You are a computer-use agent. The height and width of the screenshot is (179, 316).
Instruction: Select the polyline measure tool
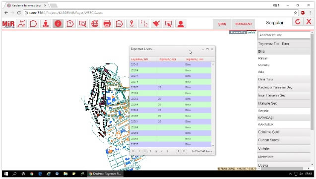tap(21, 24)
